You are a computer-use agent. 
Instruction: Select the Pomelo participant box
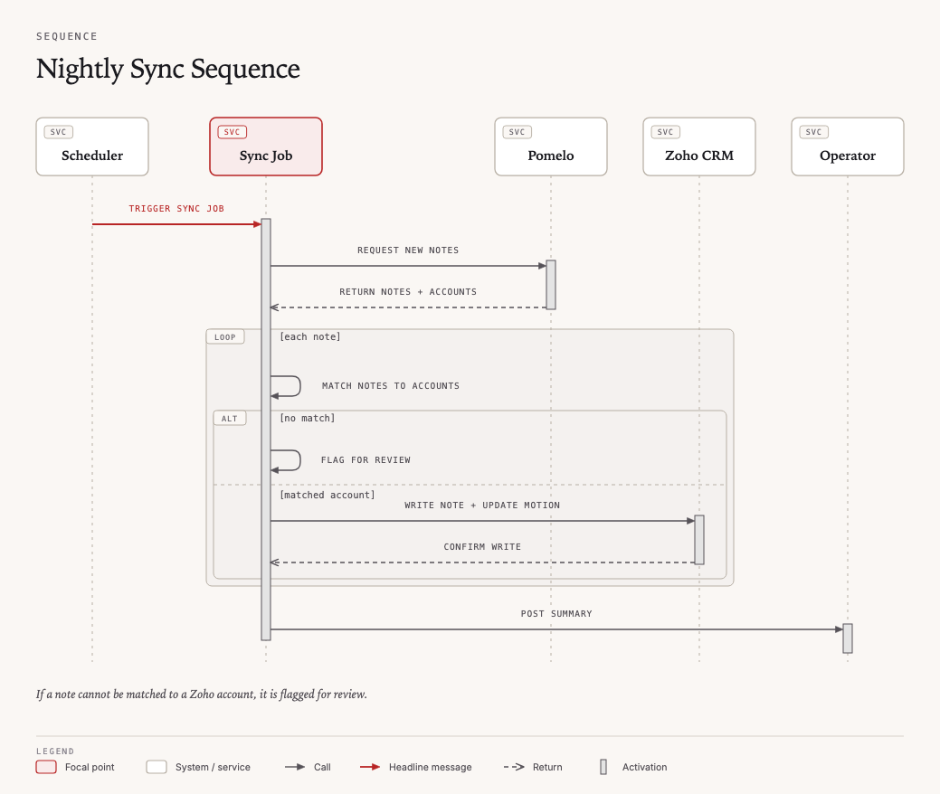[x=551, y=147]
